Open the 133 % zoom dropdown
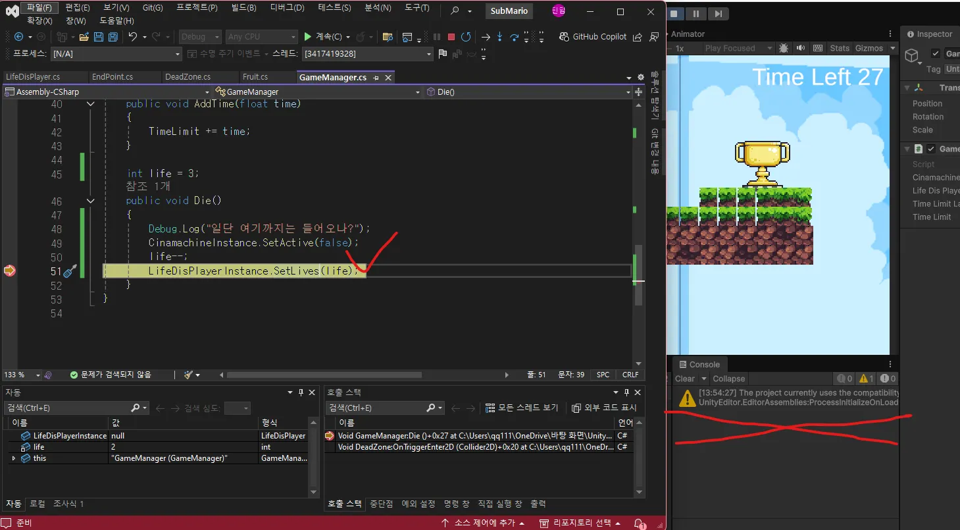This screenshot has height=530, width=960. tap(22, 375)
